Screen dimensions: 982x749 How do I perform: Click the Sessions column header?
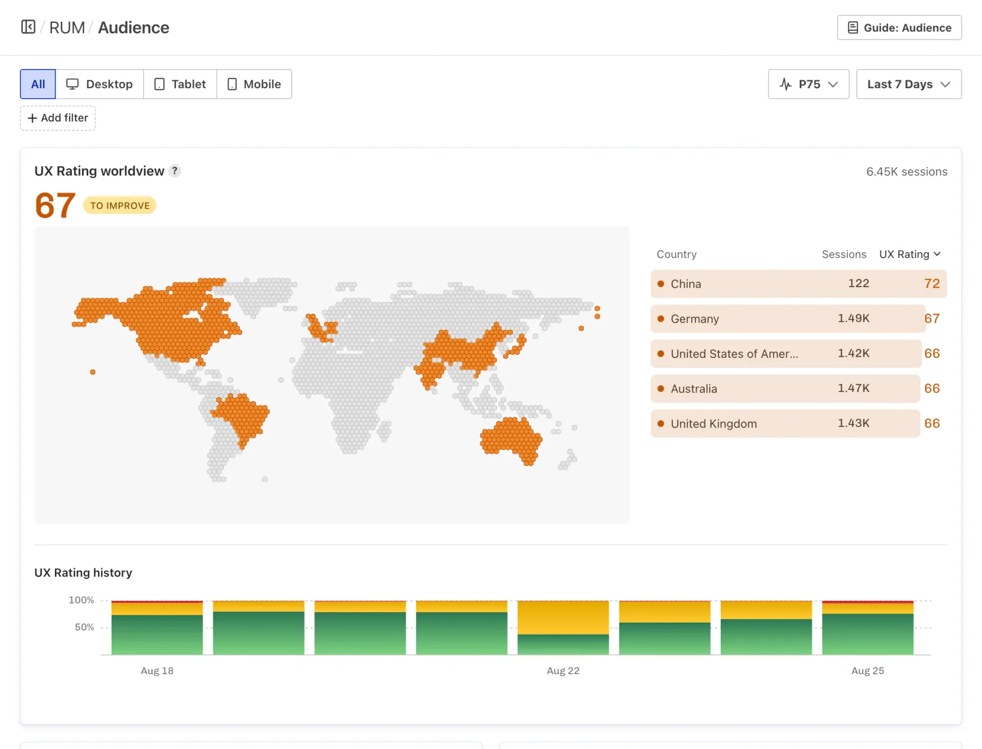[x=843, y=254]
